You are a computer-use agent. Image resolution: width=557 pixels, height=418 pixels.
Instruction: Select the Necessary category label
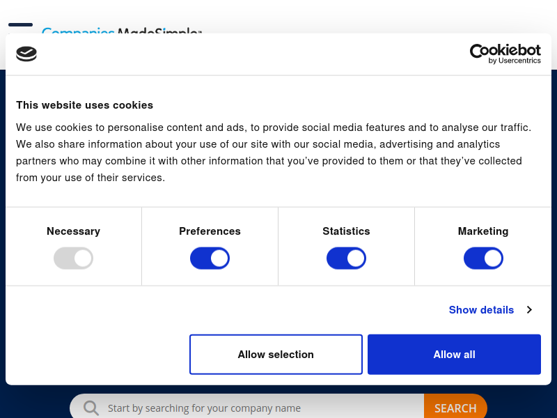tap(74, 231)
